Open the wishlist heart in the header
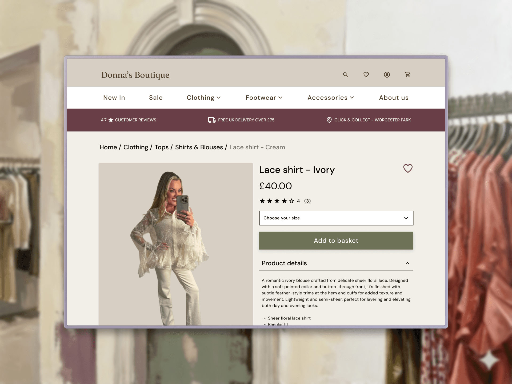This screenshot has height=384, width=512. click(x=366, y=75)
